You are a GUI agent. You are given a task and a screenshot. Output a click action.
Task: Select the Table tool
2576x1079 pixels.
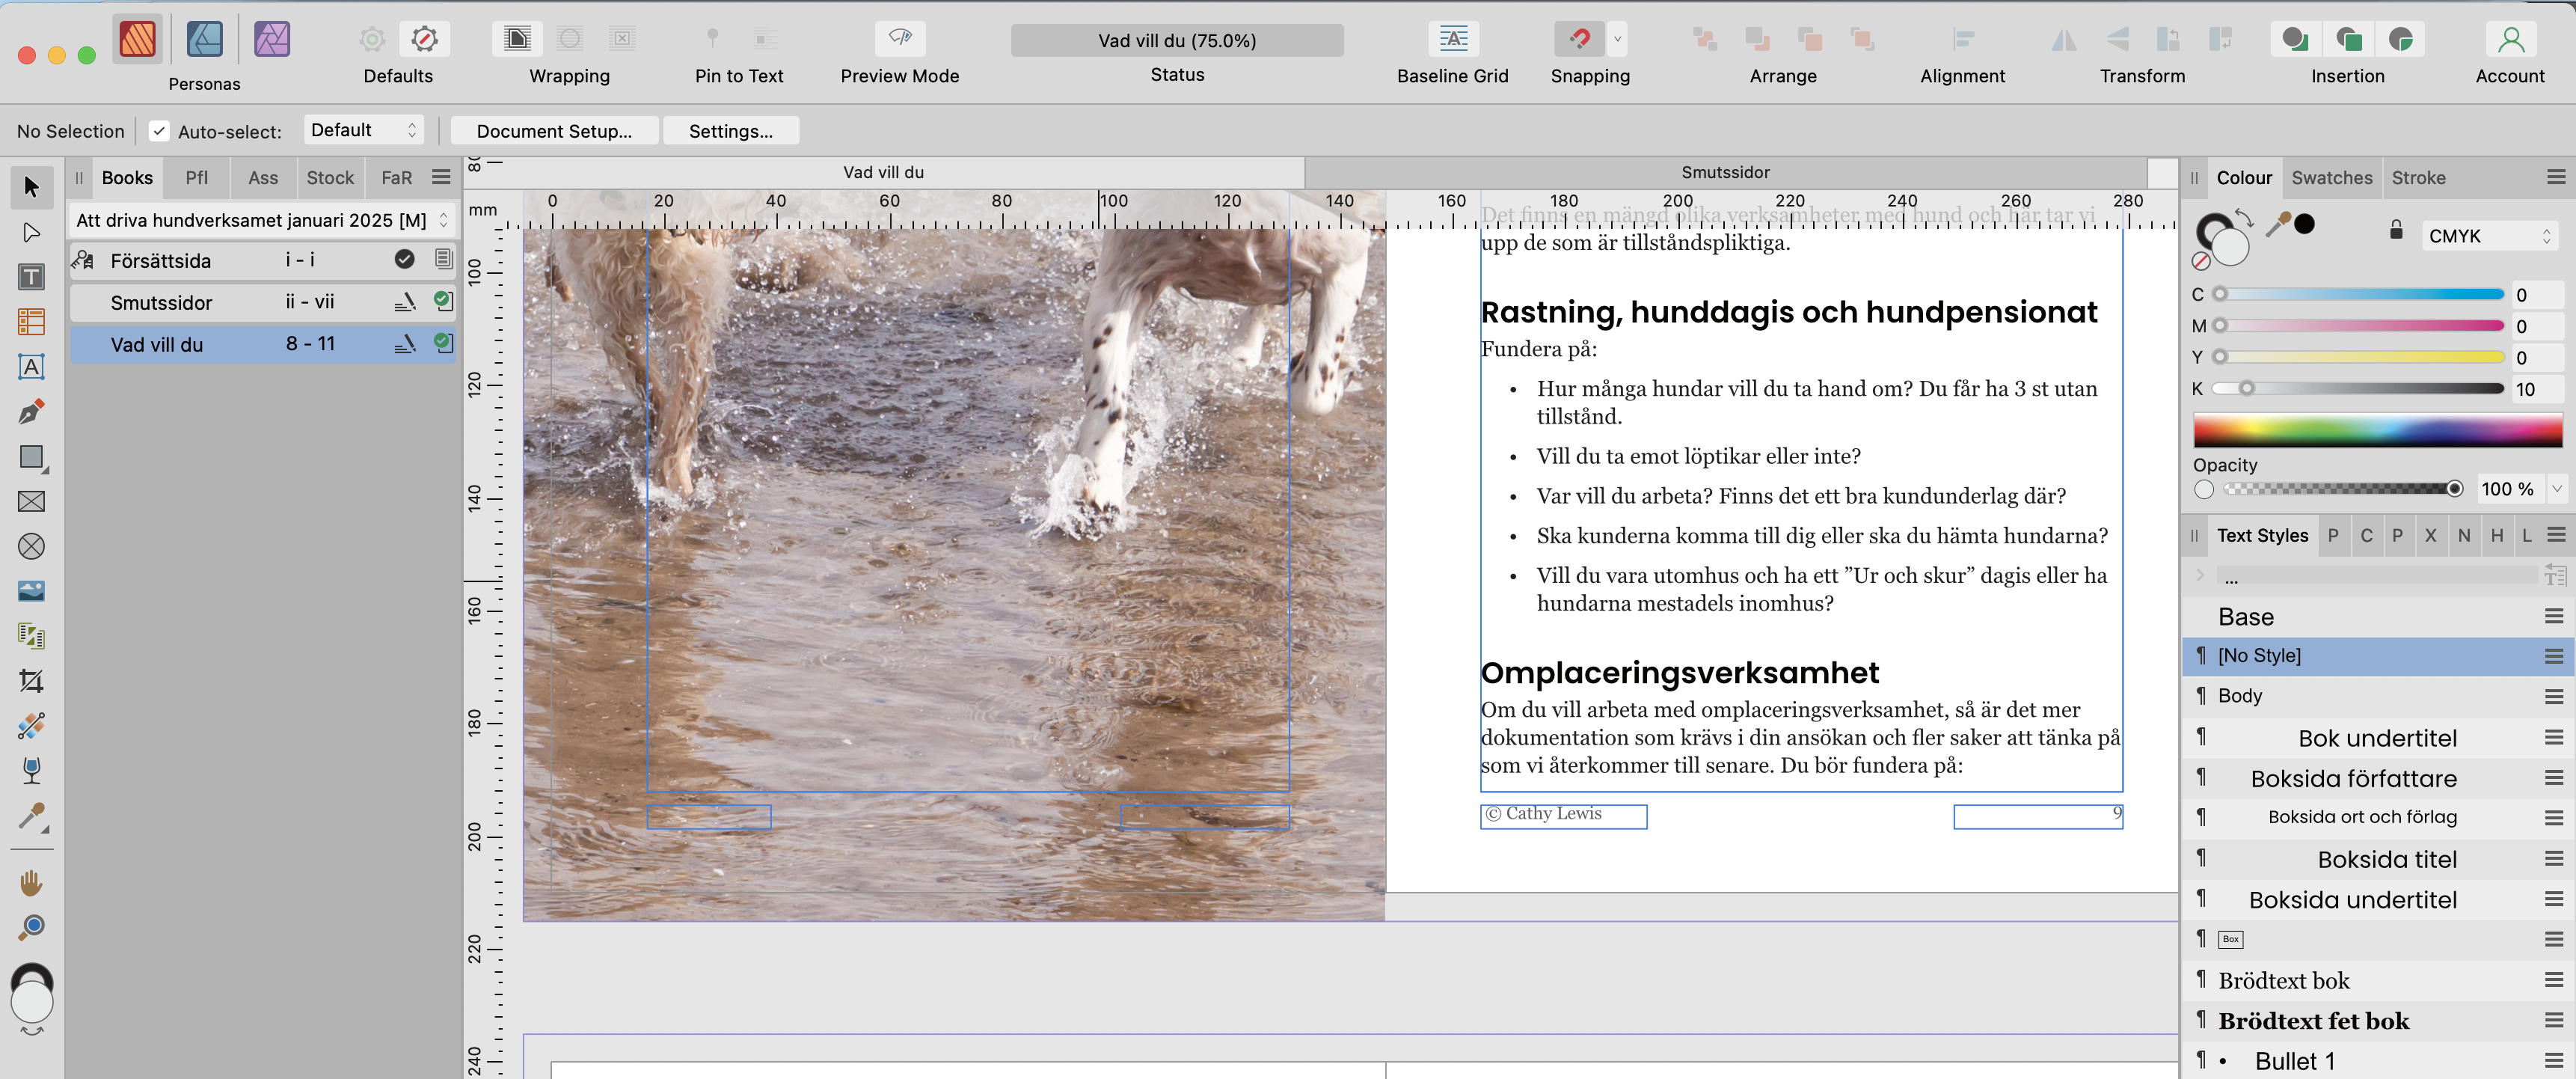tap(31, 322)
